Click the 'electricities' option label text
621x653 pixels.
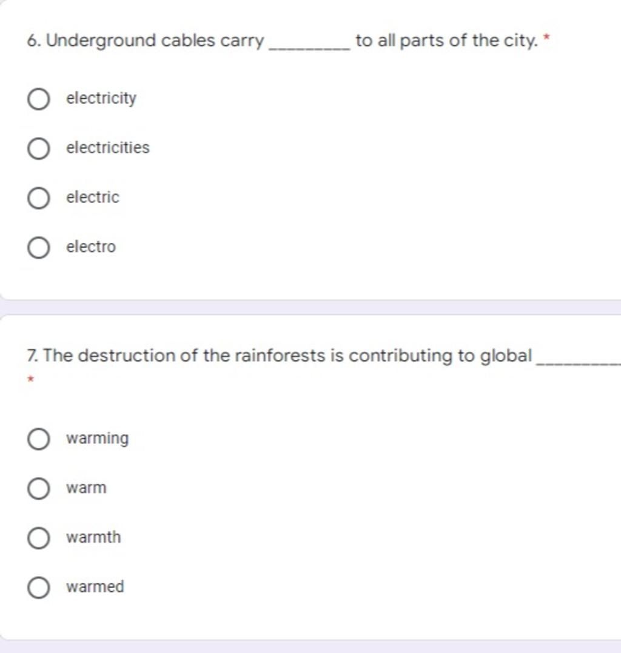108,148
